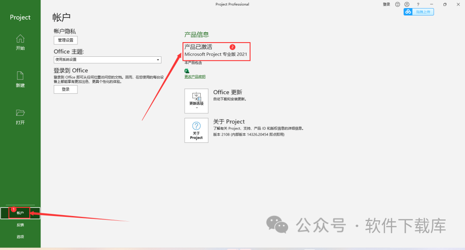The image size is (465, 250).
Task: Minimize the Project Professional window
Action: (431, 4)
